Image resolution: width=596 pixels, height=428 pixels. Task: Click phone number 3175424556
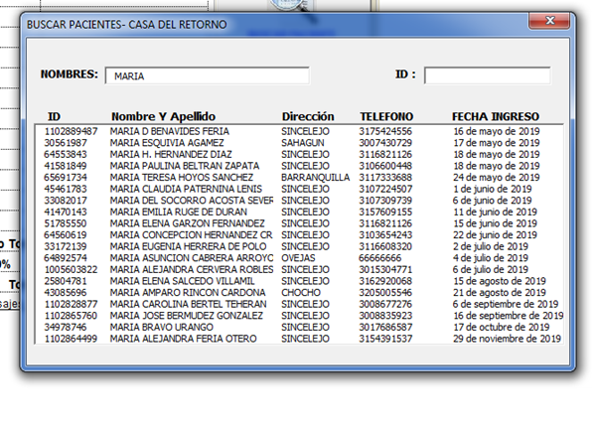385,131
